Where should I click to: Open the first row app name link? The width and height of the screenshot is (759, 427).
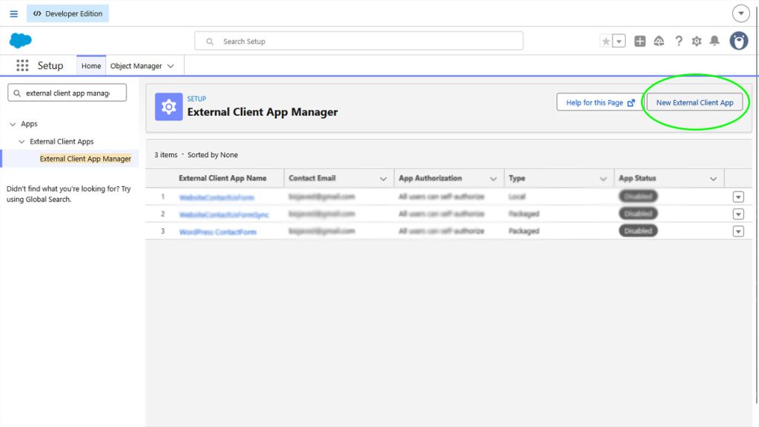pyautogui.click(x=216, y=197)
